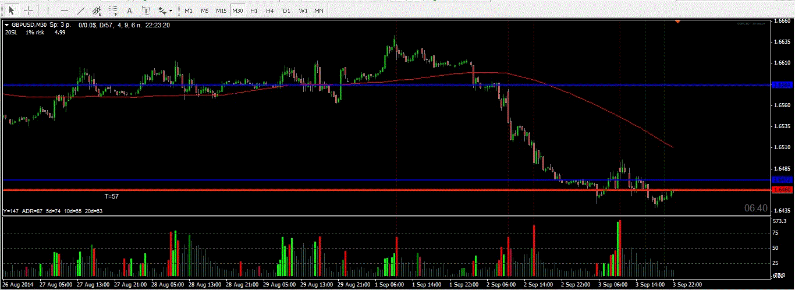The image size is (795, 290).
Task: Click the '06:40' candle countdown timer
Action: 756,208
